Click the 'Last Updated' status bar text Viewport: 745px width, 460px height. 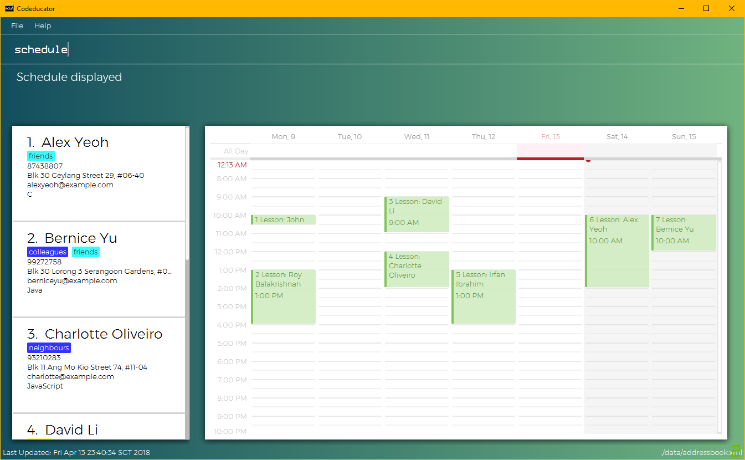pos(76,453)
